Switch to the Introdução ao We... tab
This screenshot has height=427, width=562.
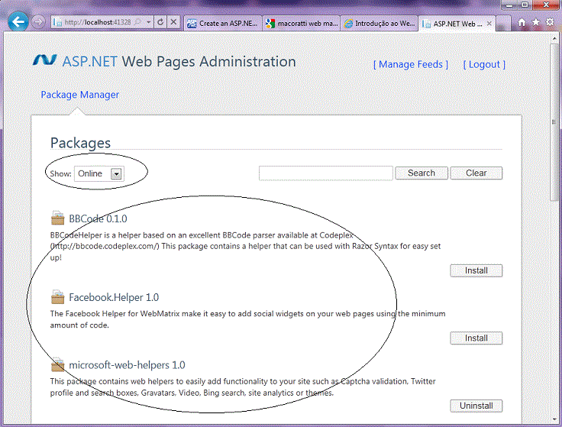pyautogui.click(x=380, y=24)
